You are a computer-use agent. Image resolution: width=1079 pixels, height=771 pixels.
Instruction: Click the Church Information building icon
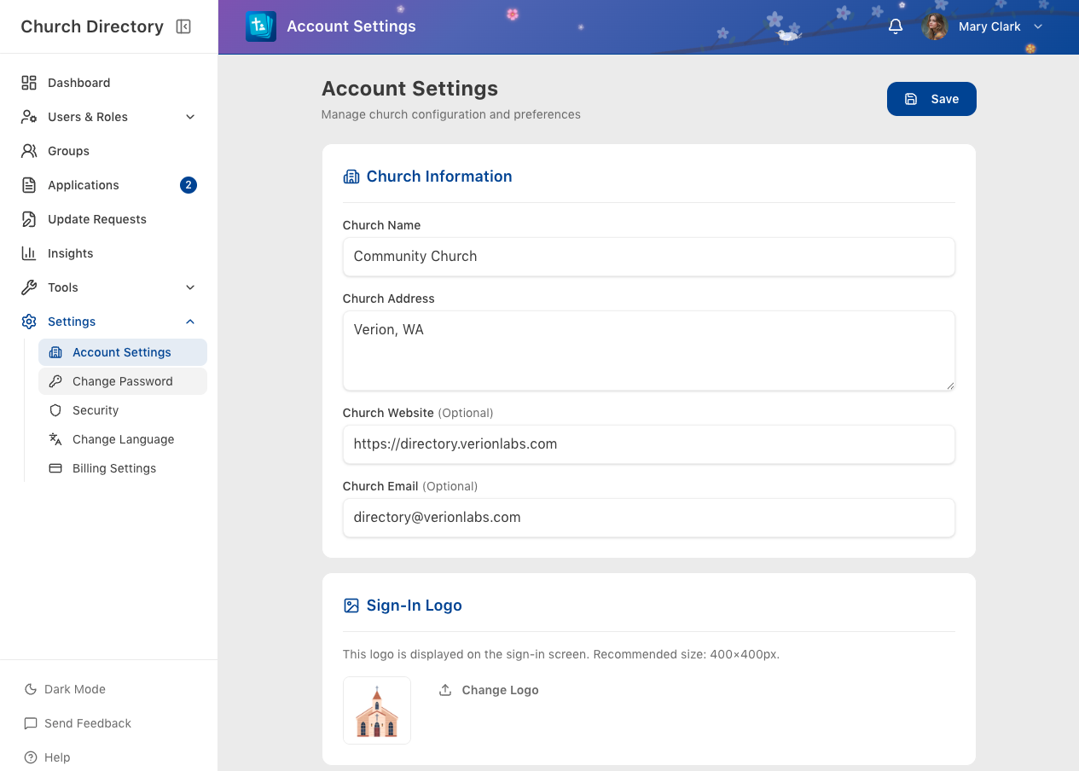point(351,177)
